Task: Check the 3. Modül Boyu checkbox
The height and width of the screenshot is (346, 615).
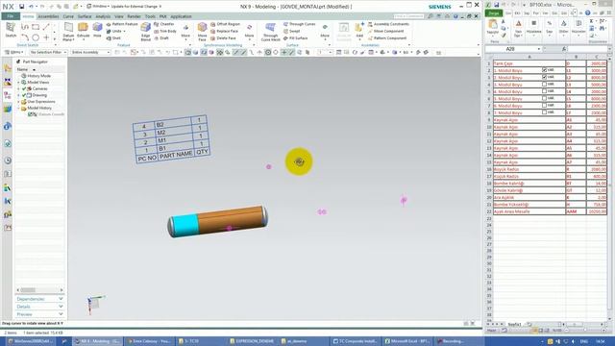Action: 545,84
